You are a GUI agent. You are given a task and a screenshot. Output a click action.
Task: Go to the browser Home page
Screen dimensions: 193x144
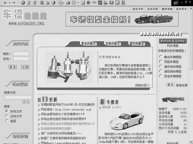[35, 3]
